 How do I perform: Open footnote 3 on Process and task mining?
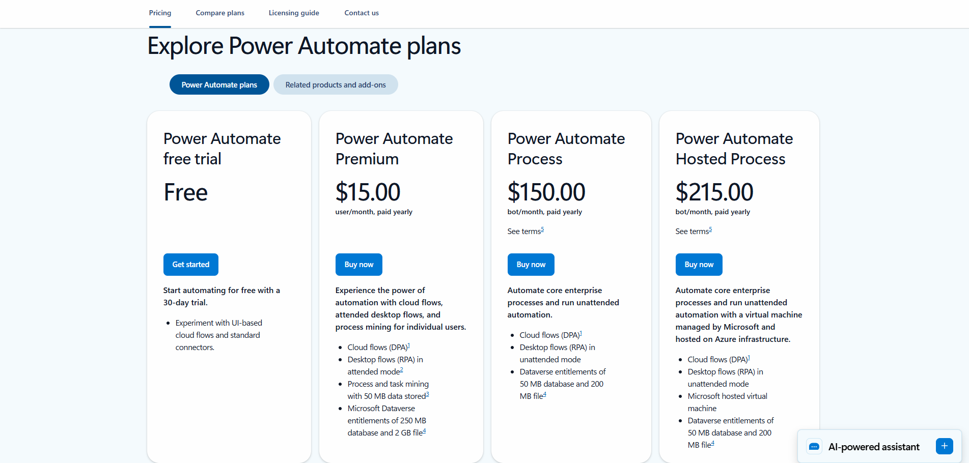(x=427, y=393)
